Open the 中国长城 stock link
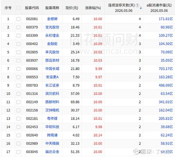The height and width of the screenshot is (157, 175). [x=52, y=69]
